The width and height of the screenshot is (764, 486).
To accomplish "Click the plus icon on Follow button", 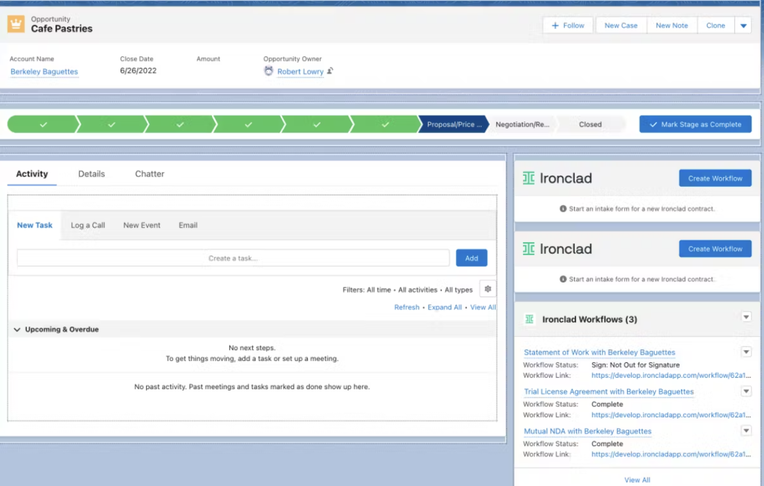I will point(555,25).
